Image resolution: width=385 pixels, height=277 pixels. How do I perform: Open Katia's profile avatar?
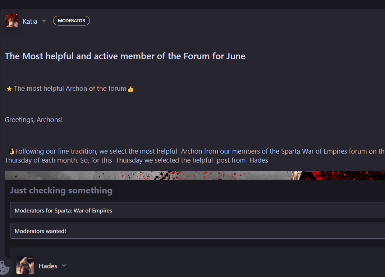pyautogui.click(x=12, y=21)
